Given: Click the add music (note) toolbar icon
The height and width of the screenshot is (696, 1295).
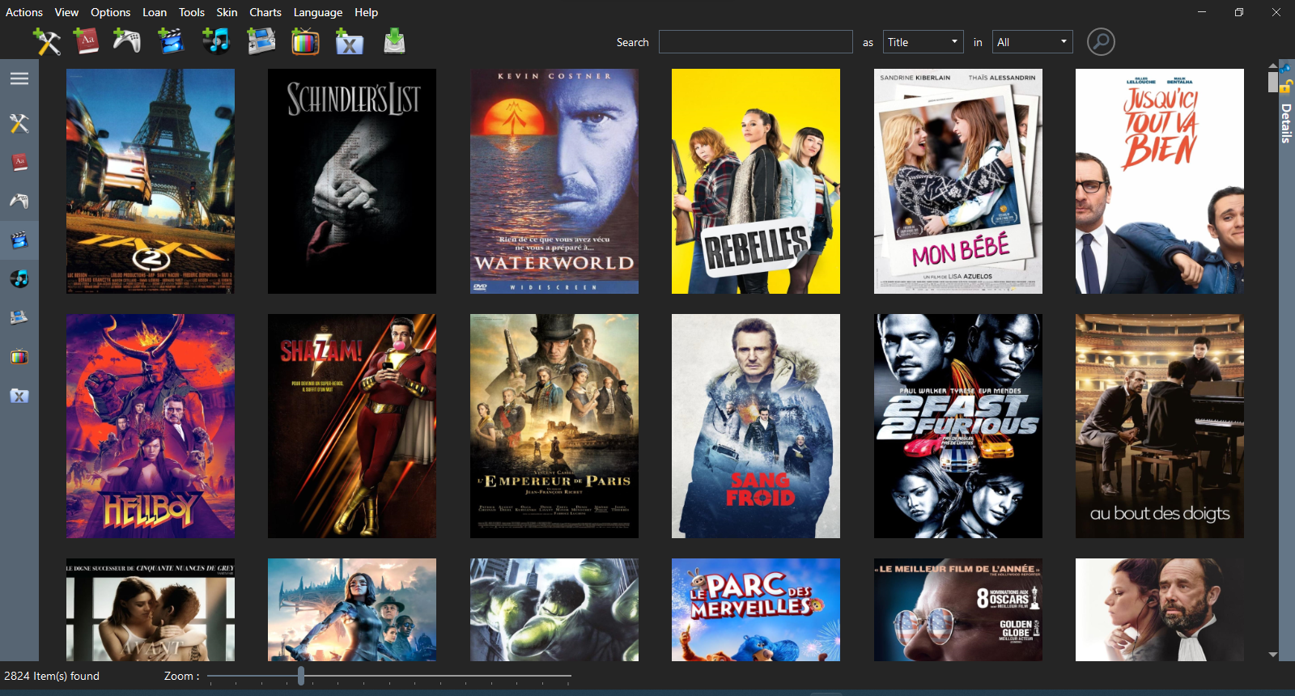Looking at the screenshot, I should pyautogui.click(x=215, y=41).
